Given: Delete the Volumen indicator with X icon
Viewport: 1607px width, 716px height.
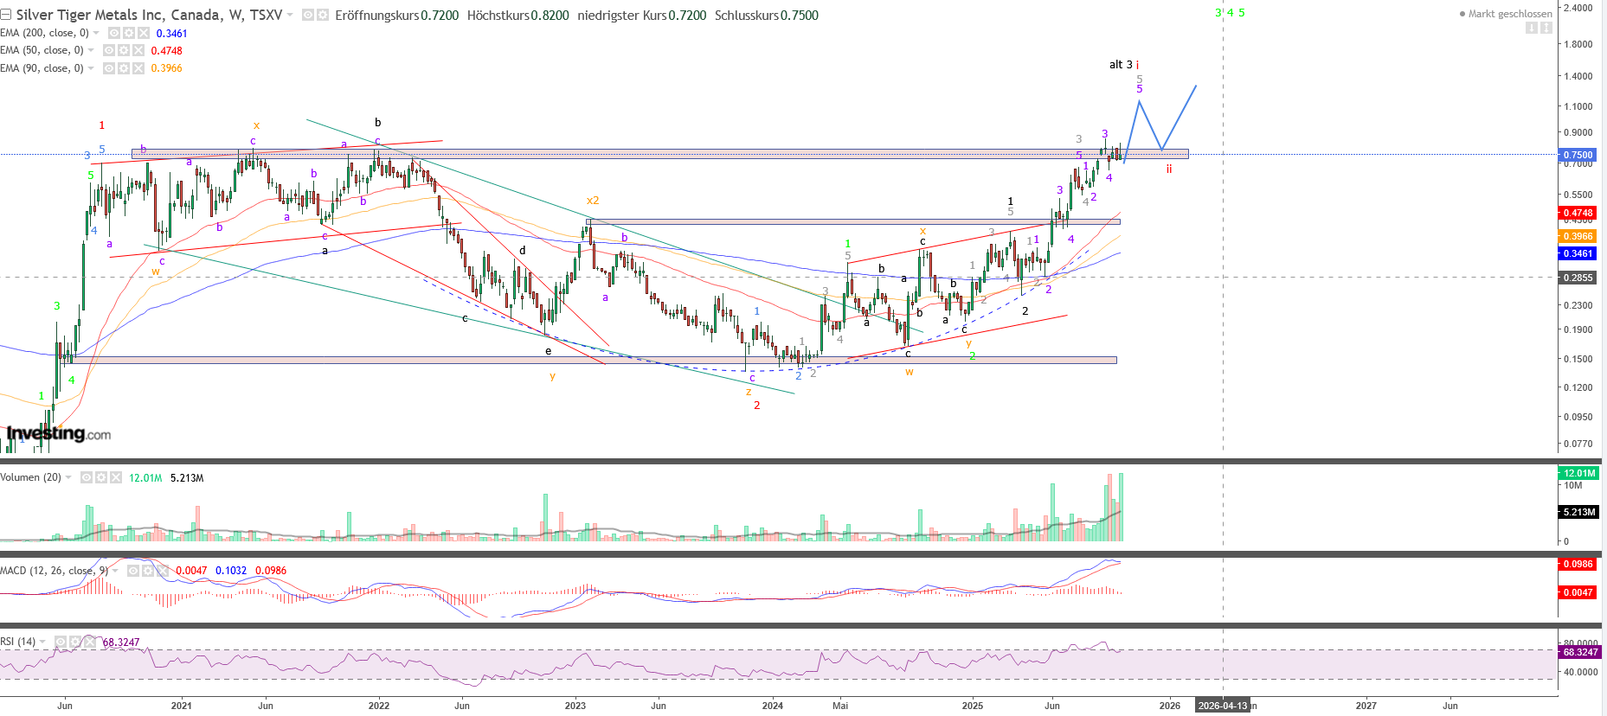Looking at the screenshot, I should point(116,477).
